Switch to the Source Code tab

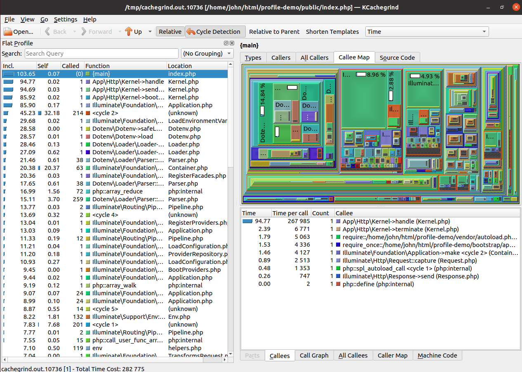pyautogui.click(x=397, y=58)
